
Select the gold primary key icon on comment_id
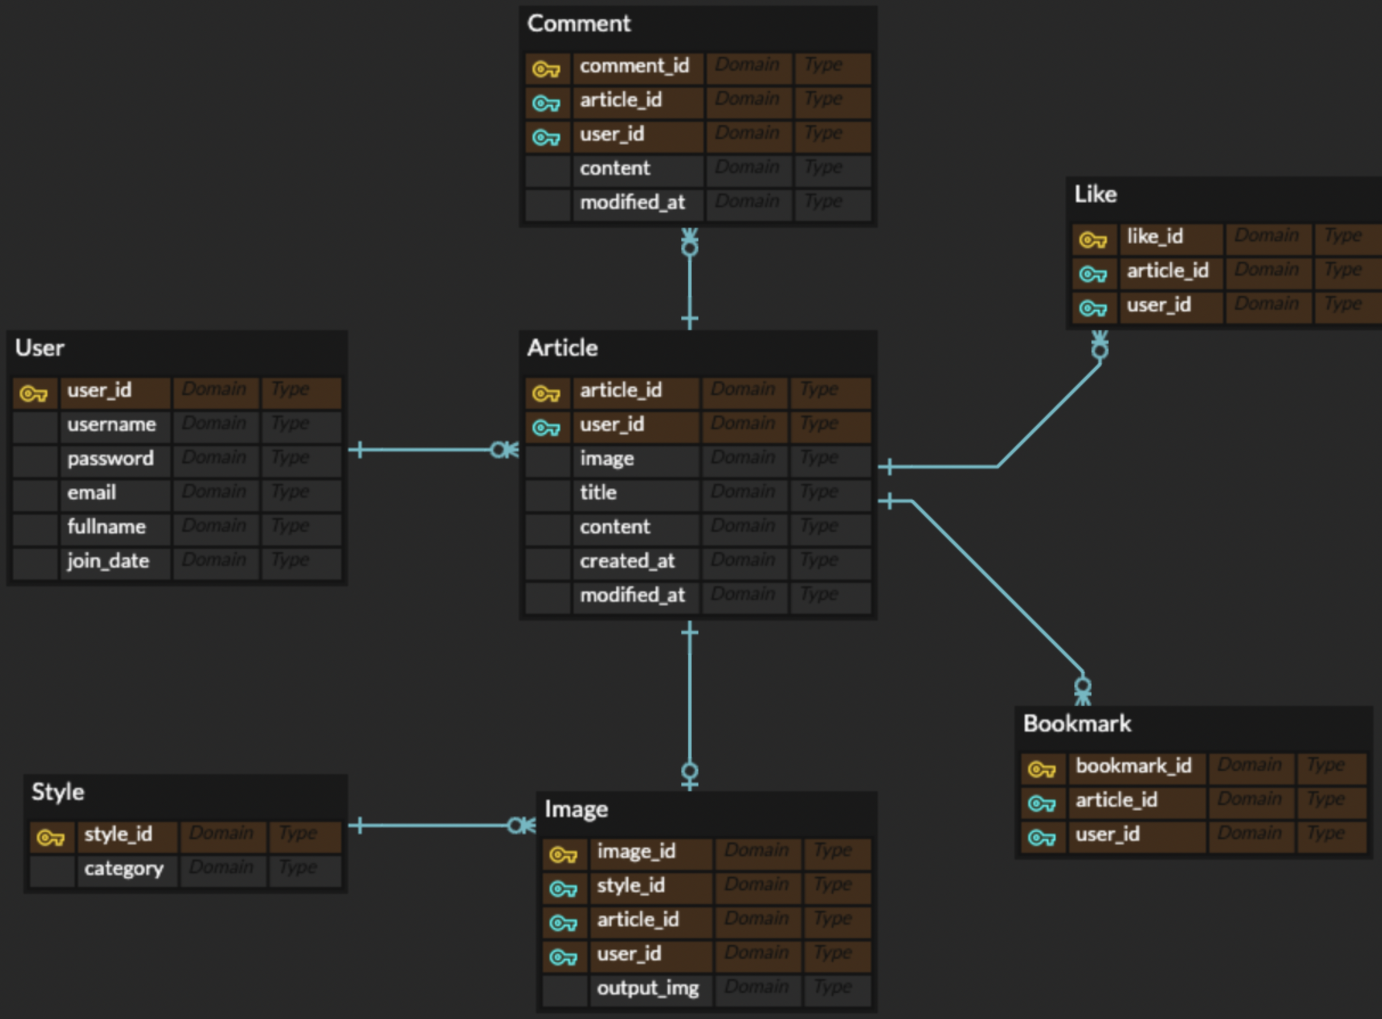548,69
